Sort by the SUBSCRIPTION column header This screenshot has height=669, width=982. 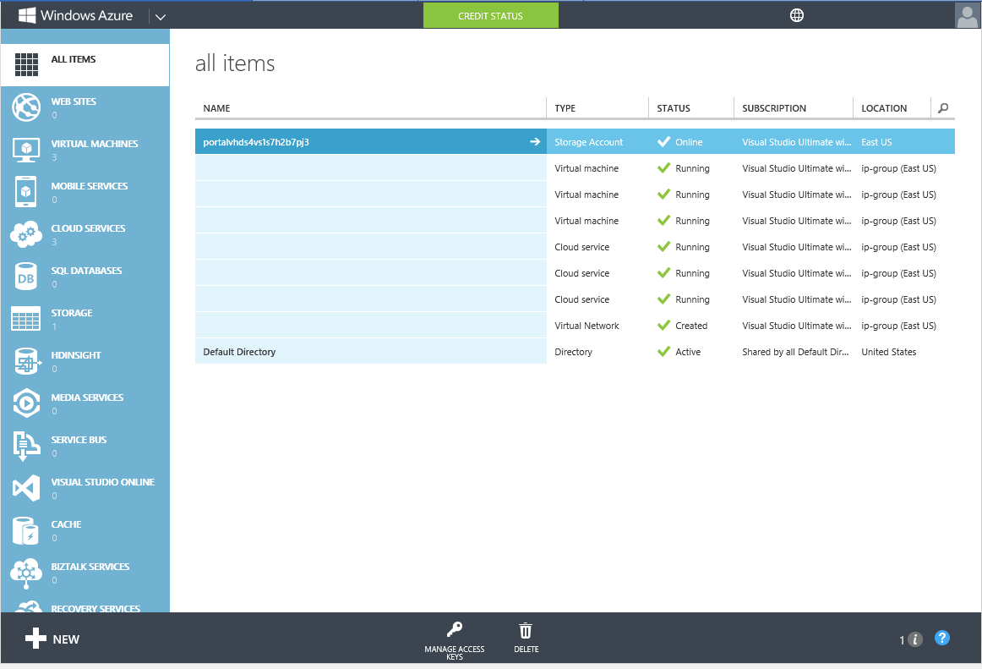point(774,108)
